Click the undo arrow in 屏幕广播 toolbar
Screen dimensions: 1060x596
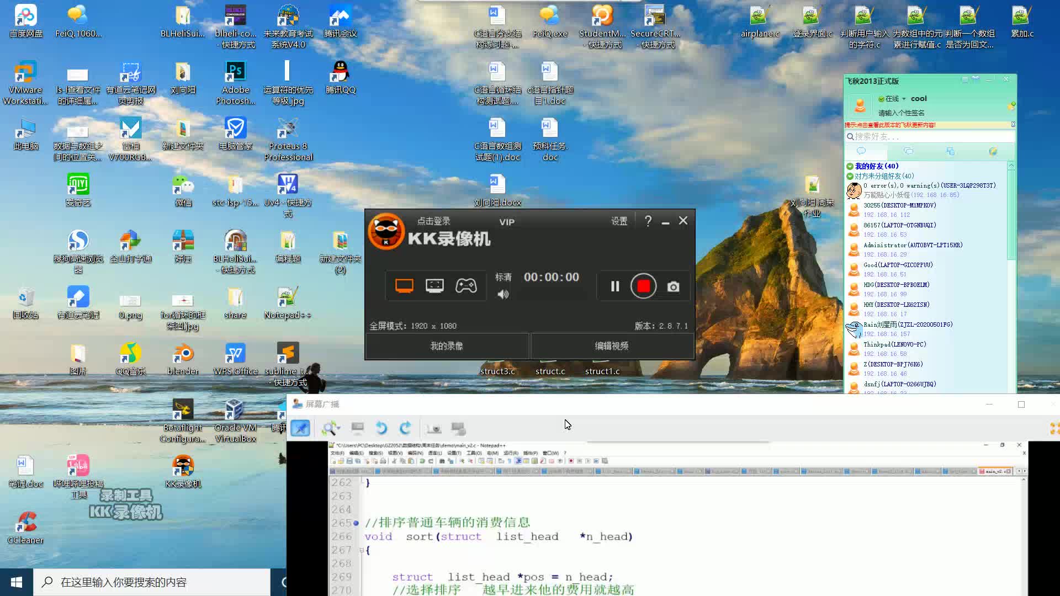[x=381, y=428]
